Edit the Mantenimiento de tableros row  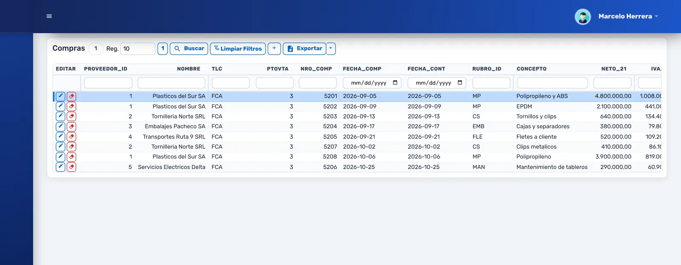(x=60, y=167)
